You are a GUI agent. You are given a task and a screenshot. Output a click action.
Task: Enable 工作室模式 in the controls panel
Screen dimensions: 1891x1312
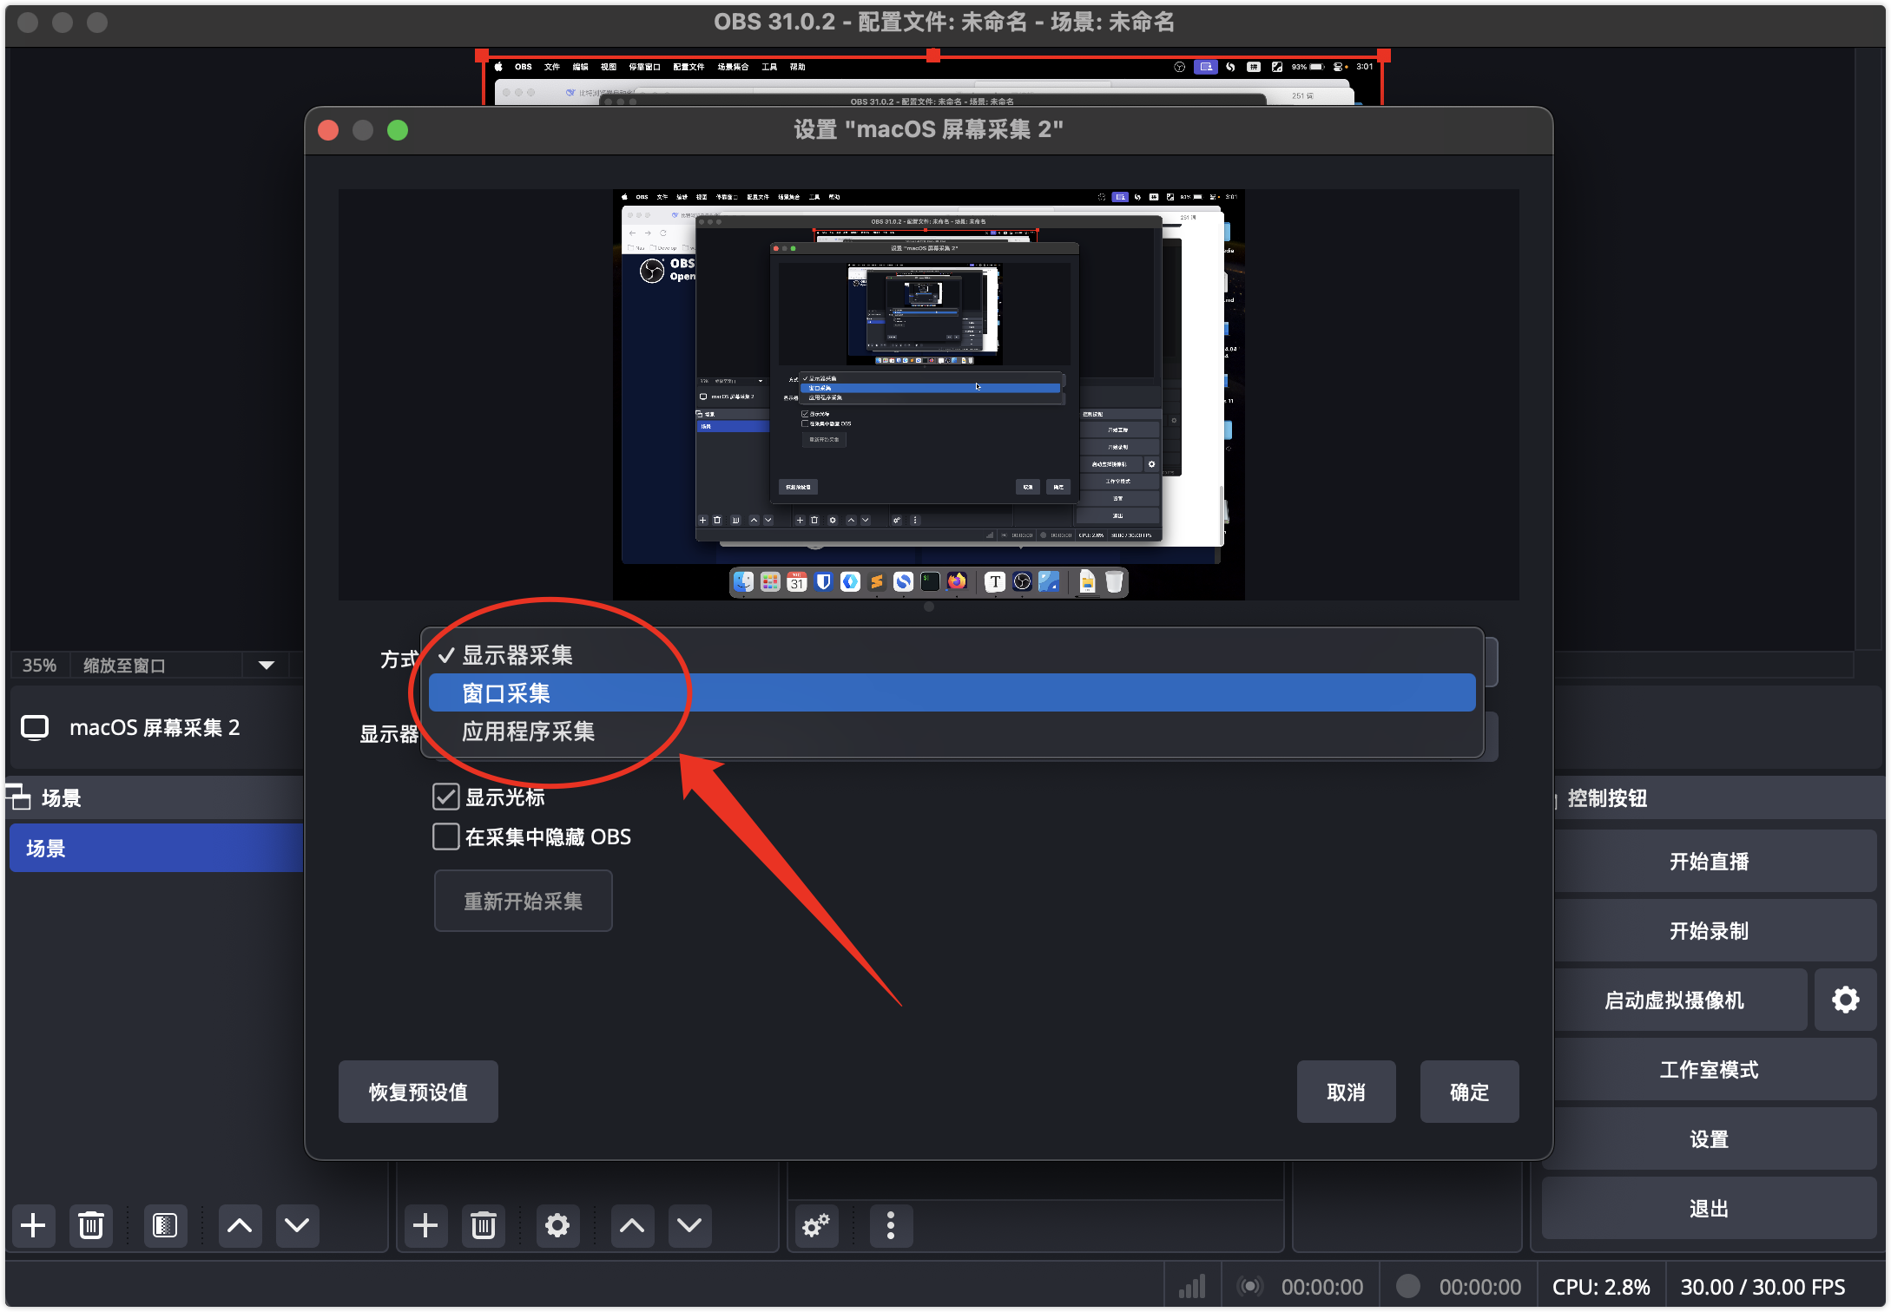(x=1709, y=1069)
